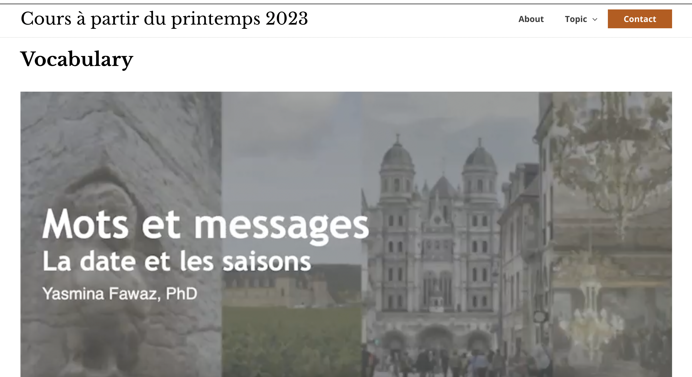Open the About page

pyautogui.click(x=531, y=19)
